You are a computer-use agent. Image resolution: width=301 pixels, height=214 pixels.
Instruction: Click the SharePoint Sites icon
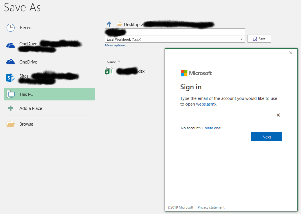[11, 78]
